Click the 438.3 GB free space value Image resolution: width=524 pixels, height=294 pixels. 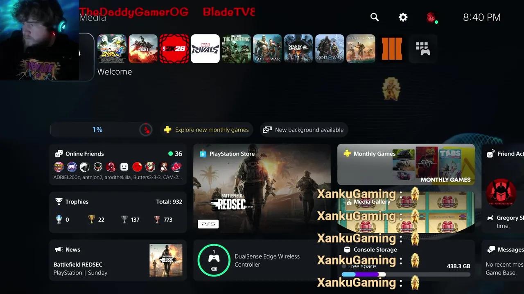click(458, 266)
